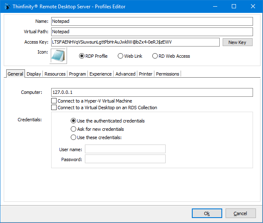
Task: Switch to the Printer tab
Action: (x=146, y=74)
